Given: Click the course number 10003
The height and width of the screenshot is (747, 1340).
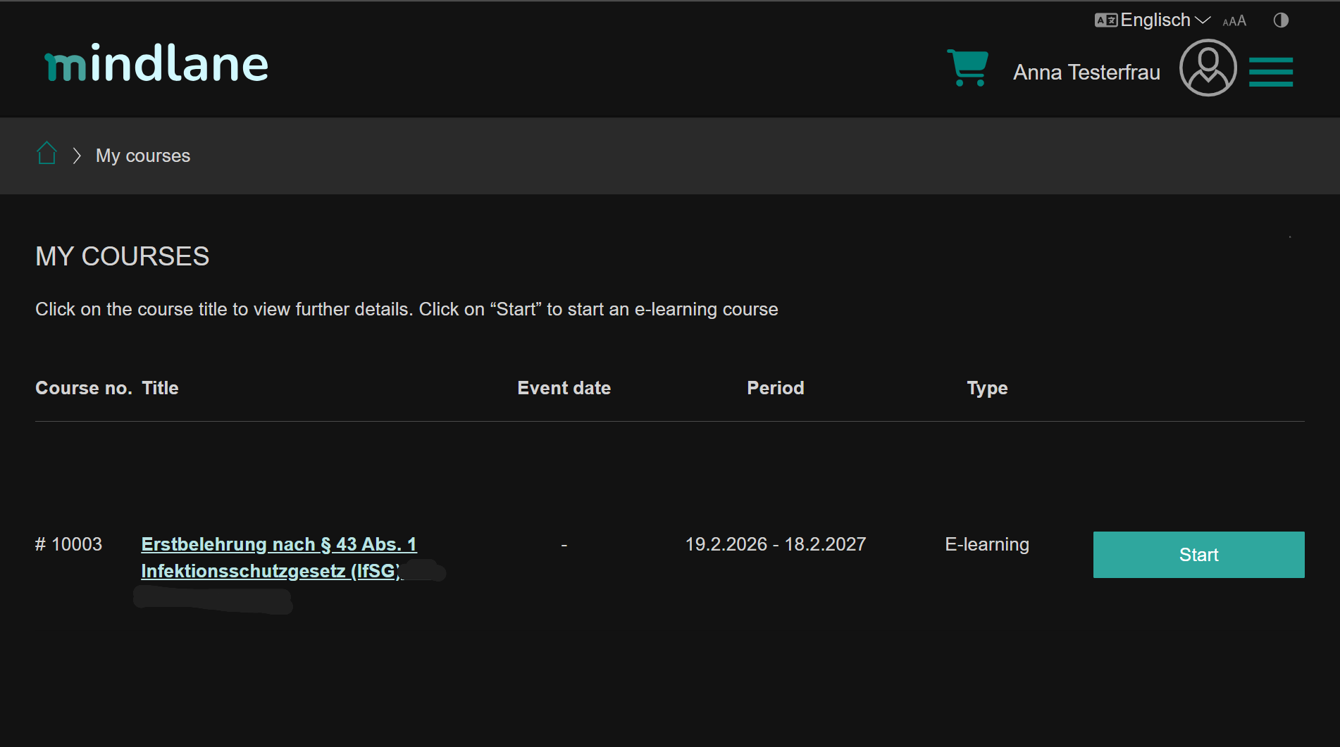Looking at the screenshot, I should click(x=68, y=544).
